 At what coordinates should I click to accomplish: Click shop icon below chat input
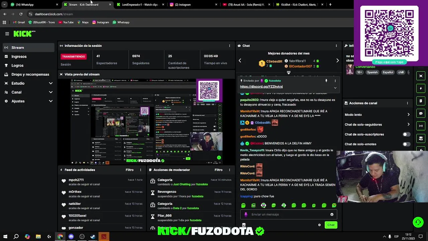coord(244,225)
